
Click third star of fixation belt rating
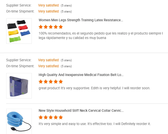[x=51, y=81]
